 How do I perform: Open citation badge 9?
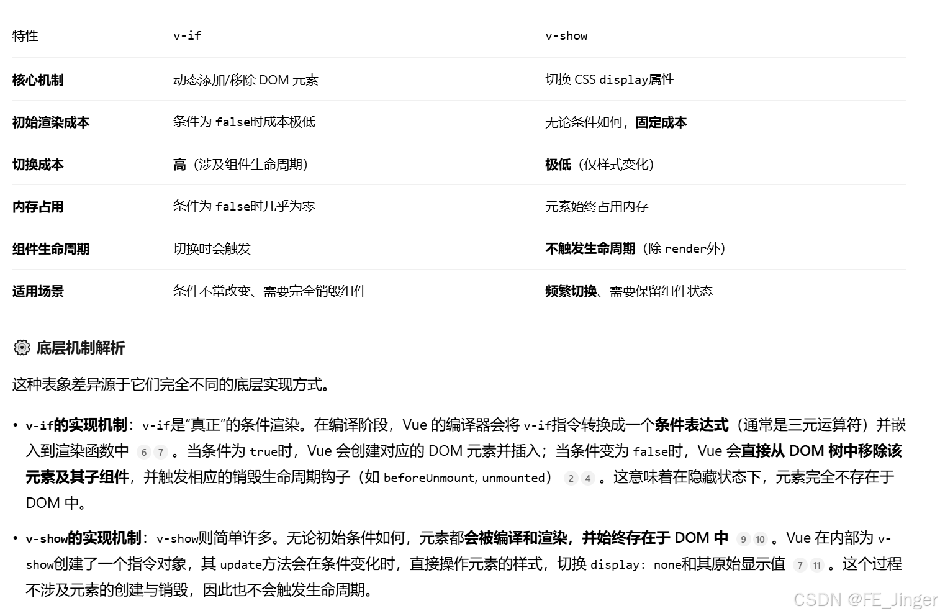click(x=743, y=539)
